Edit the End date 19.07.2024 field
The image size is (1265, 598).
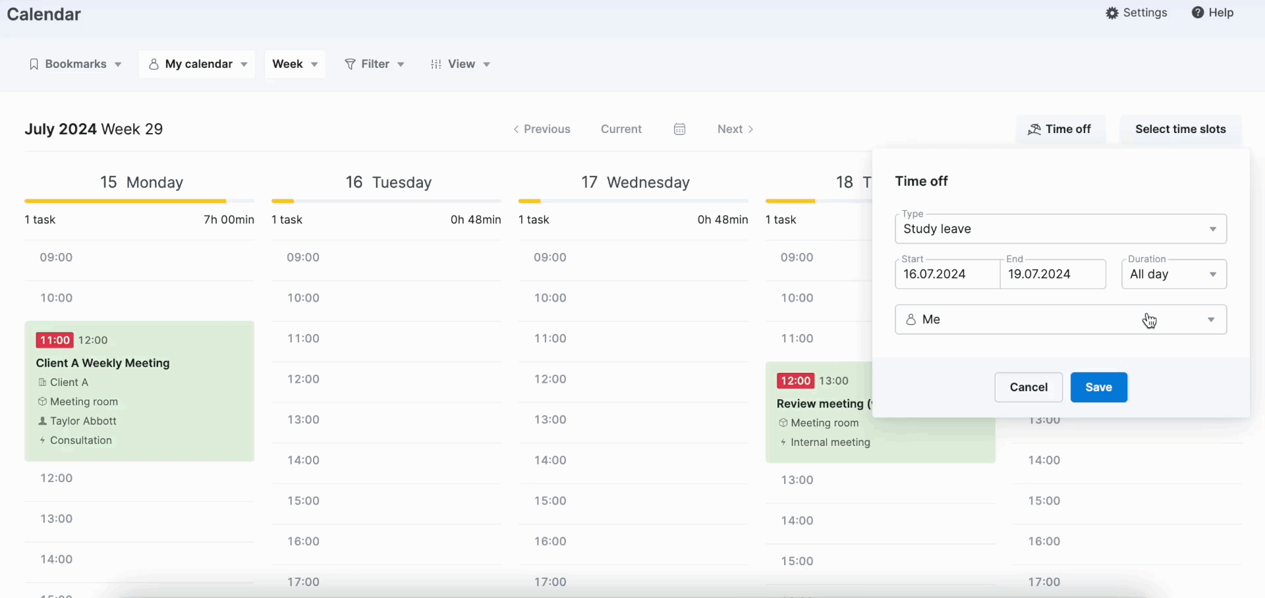tap(1053, 275)
